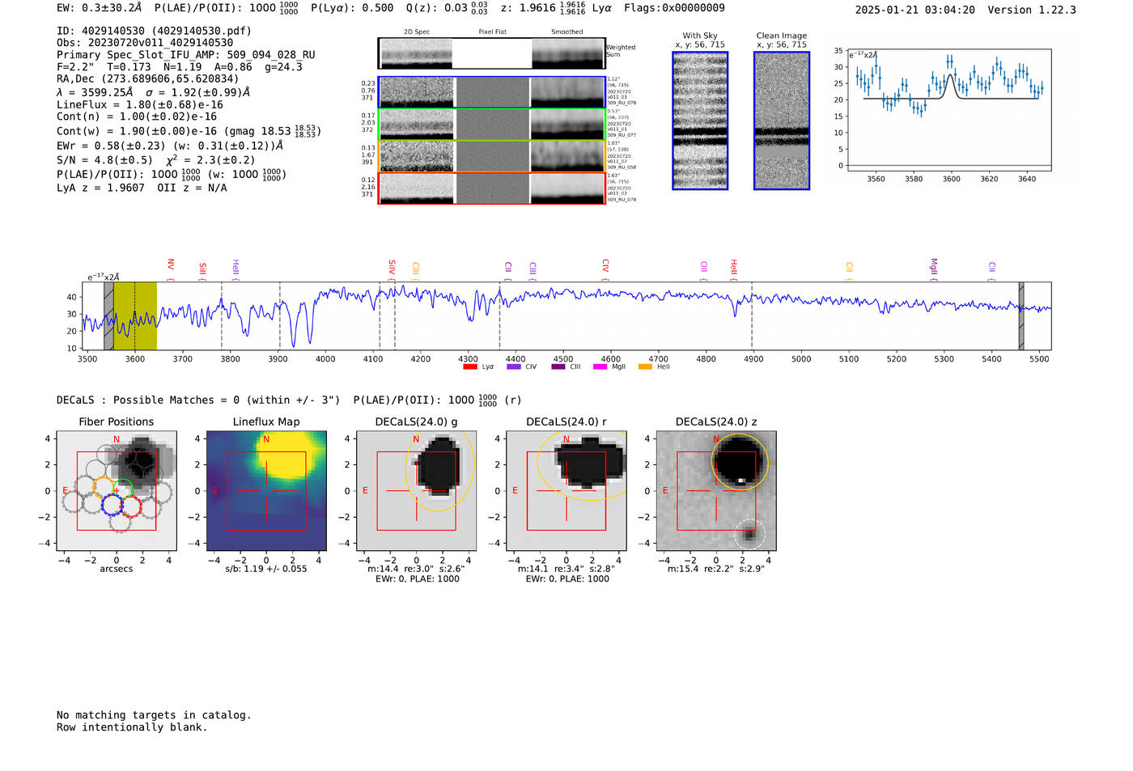Click the white dashed circle in the DECaLS z image
The height and width of the screenshot is (771, 1133).
[x=749, y=535]
